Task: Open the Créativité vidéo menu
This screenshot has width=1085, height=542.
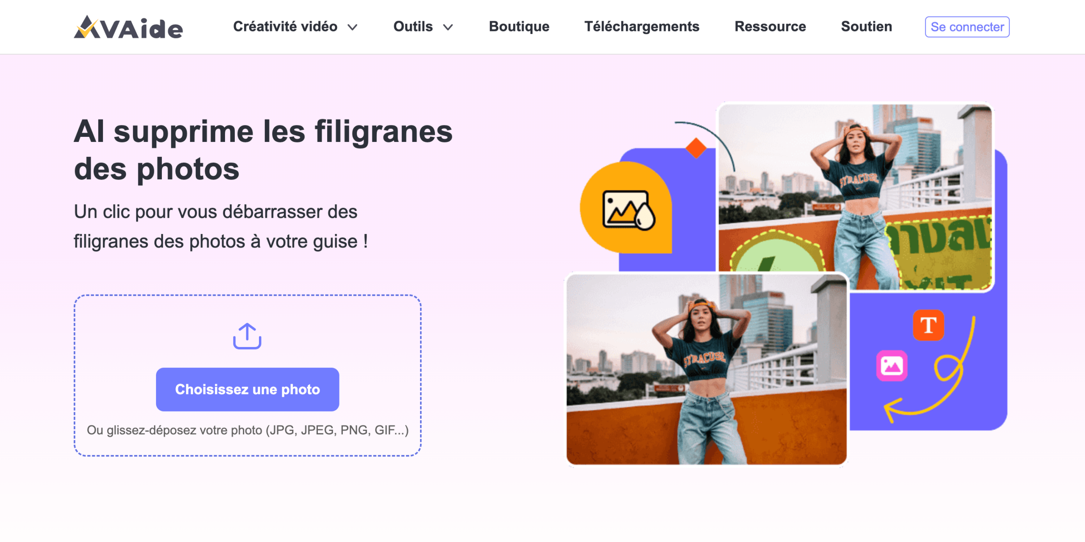Action: [x=285, y=27]
